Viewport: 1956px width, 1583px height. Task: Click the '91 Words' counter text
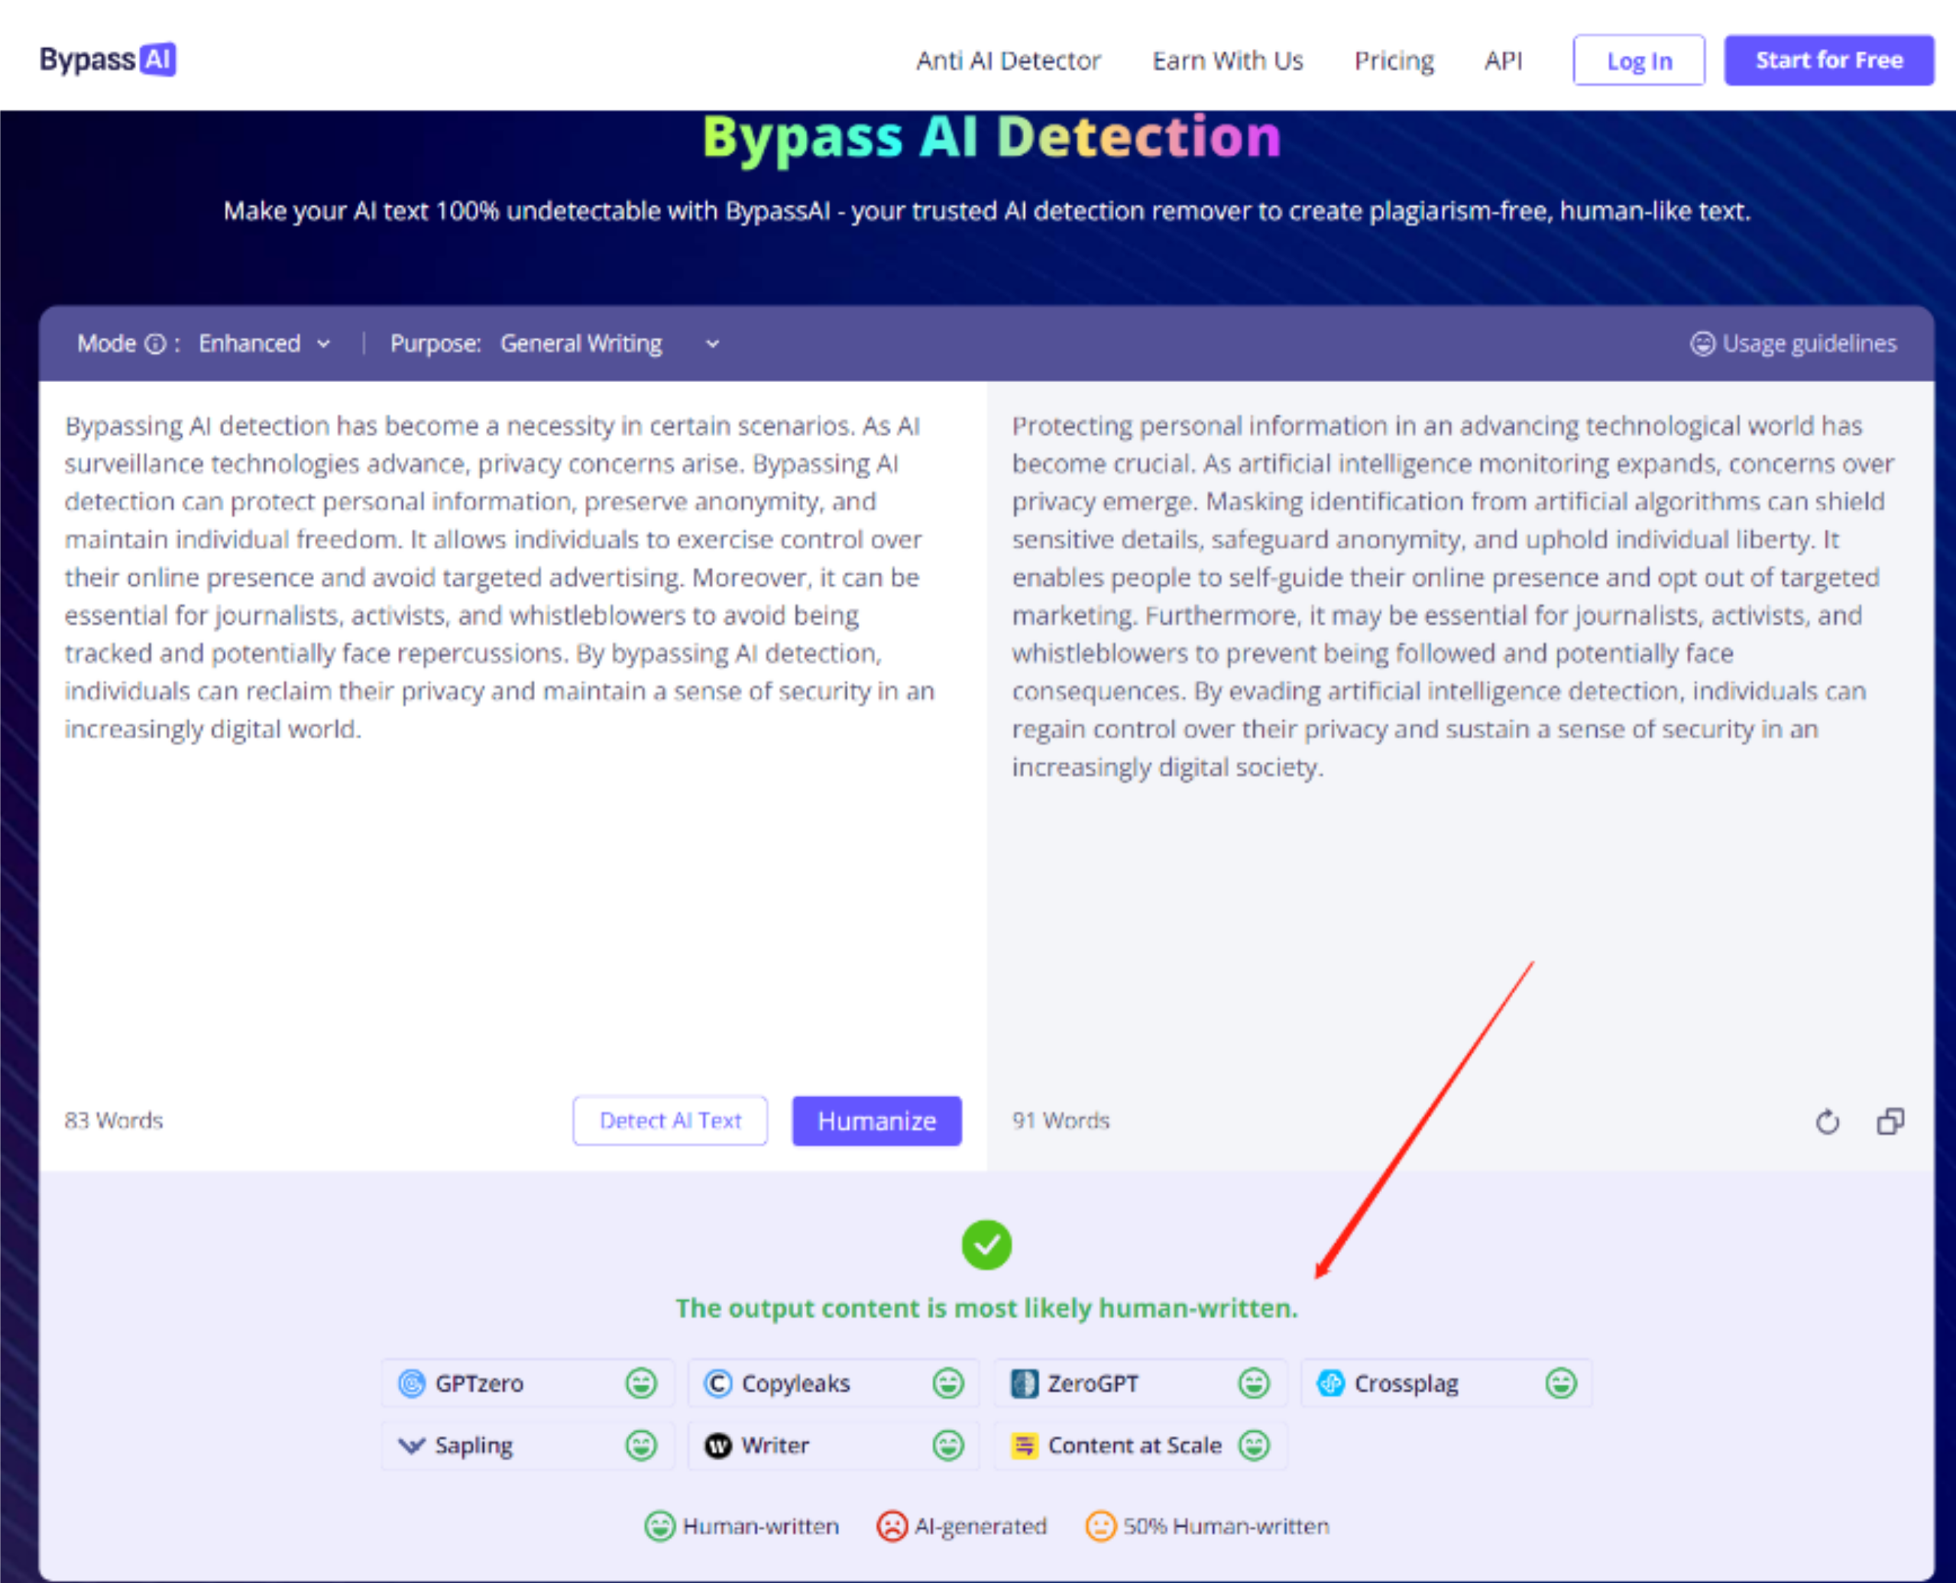click(x=1061, y=1121)
